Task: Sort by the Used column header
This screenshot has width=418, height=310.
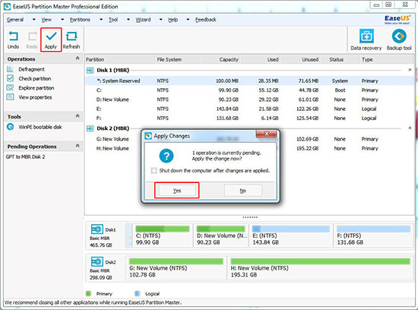Action: (x=260, y=59)
